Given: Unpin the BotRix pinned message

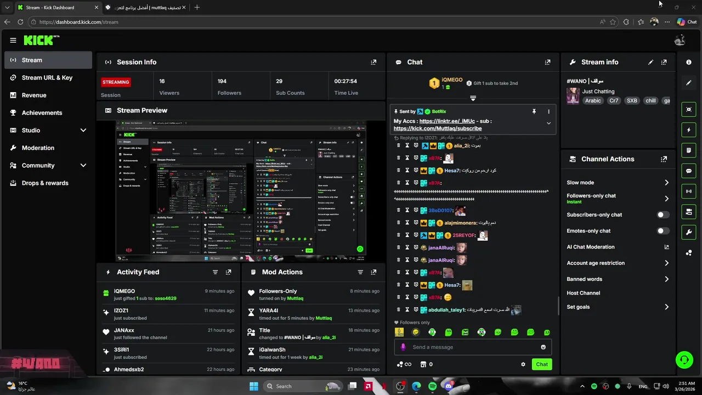Looking at the screenshot, I should point(534,111).
